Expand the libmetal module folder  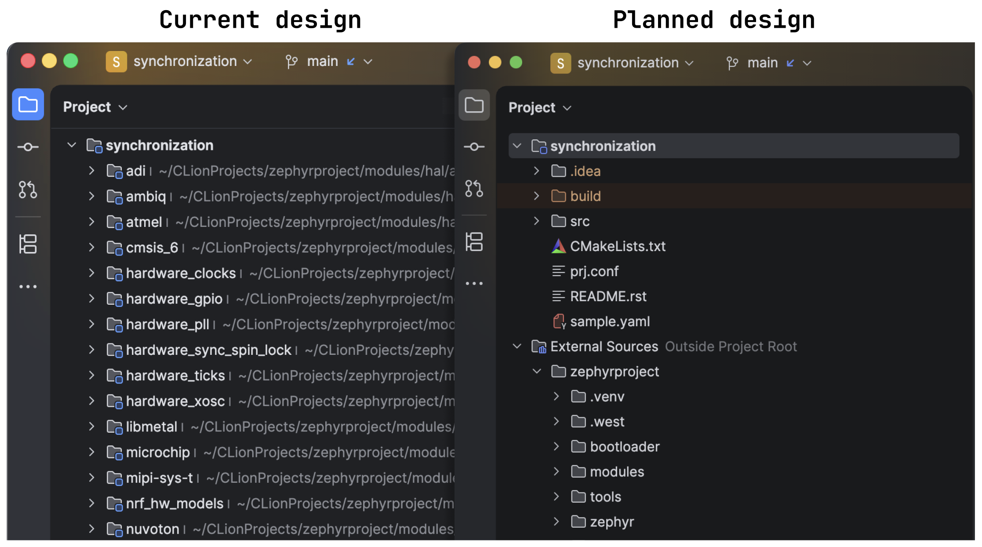pos(91,427)
